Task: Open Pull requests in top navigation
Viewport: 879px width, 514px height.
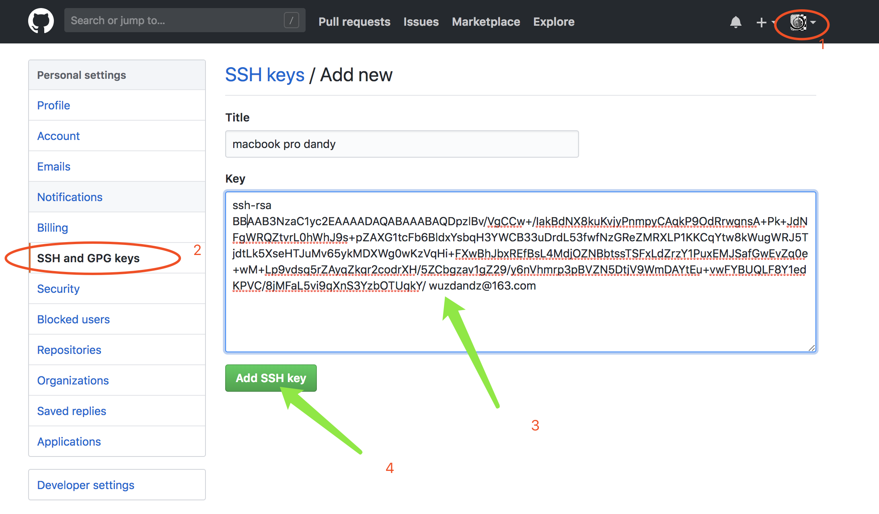Action: click(354, 22)
